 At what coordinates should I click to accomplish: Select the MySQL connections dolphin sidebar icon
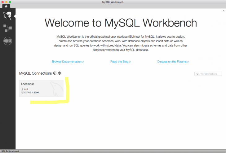point(7,16)
